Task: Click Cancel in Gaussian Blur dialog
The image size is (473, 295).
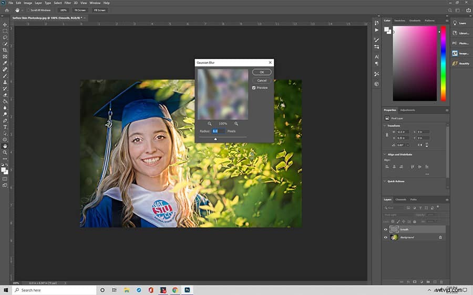Action: 262,81
